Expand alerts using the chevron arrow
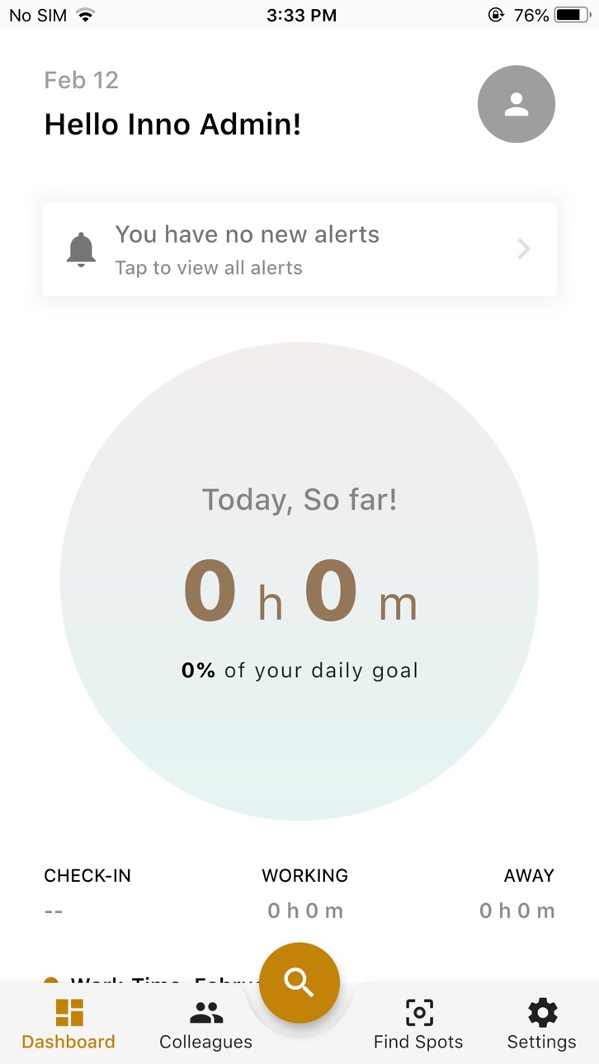This screenshot has width=599, height=1064. tap(524, 249)
